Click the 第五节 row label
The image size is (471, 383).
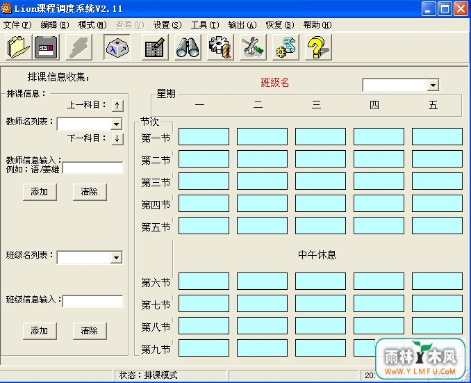coord(156,227)
